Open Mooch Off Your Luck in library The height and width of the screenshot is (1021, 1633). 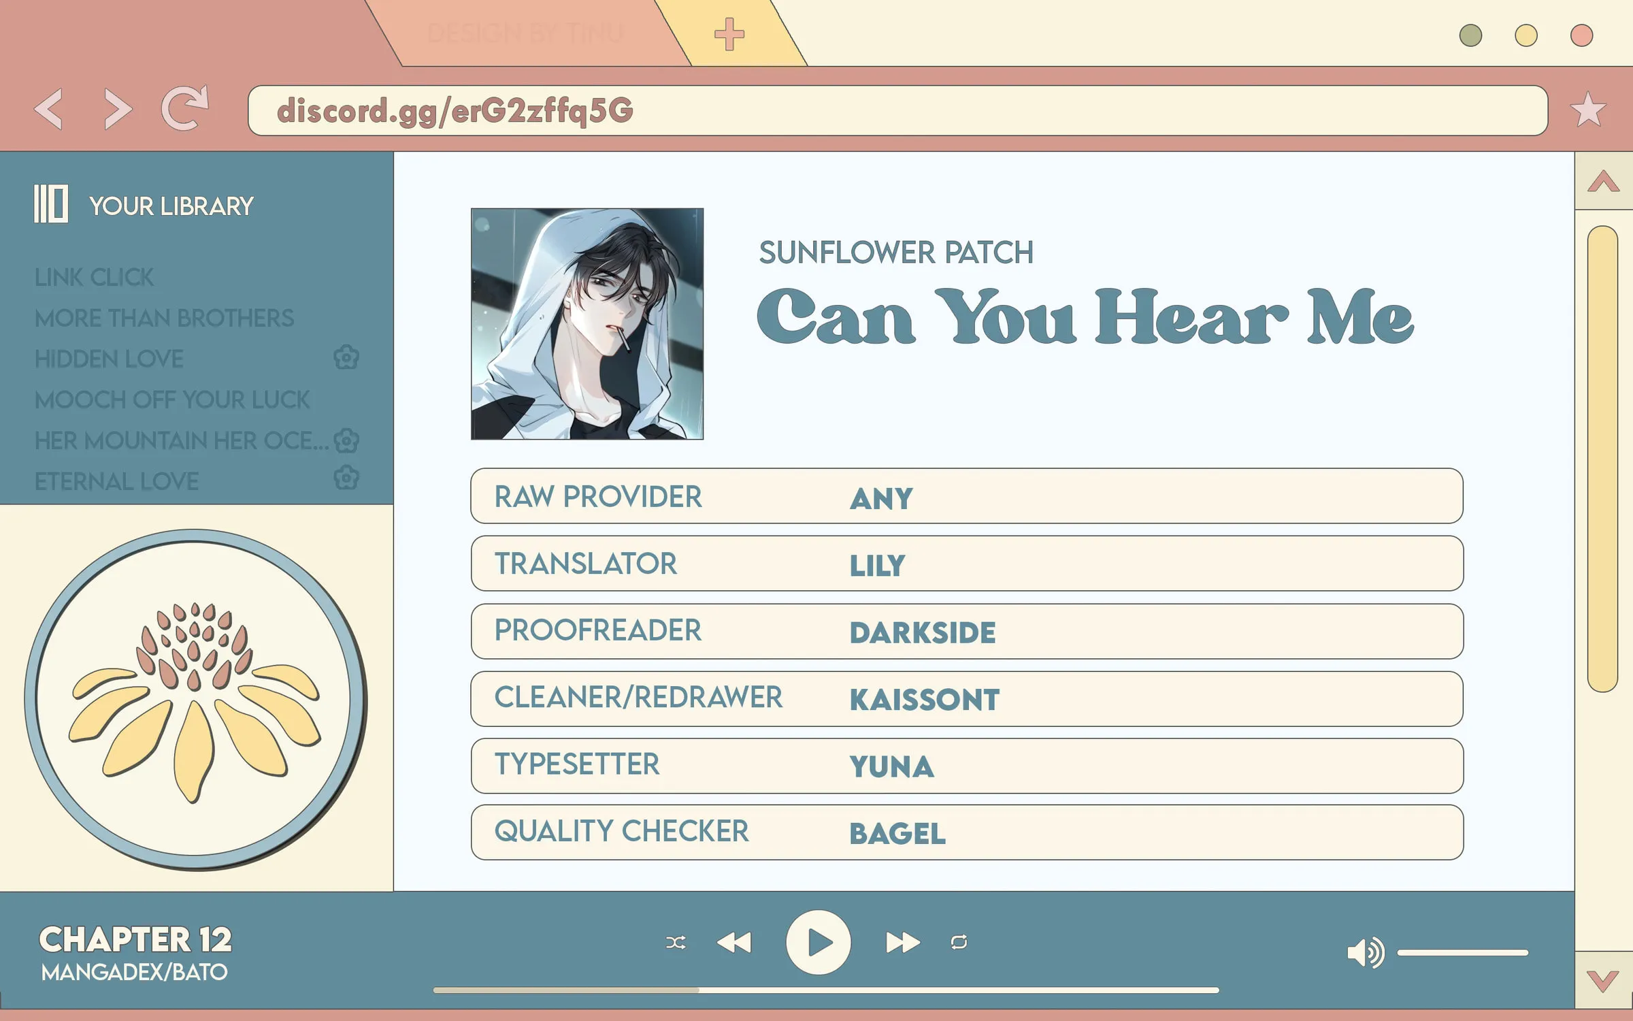(x=172, y=400)
